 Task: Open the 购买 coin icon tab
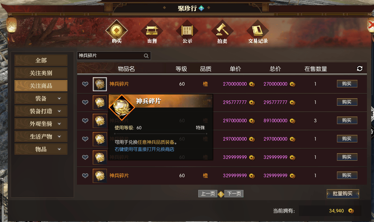(x=117, y=31)
